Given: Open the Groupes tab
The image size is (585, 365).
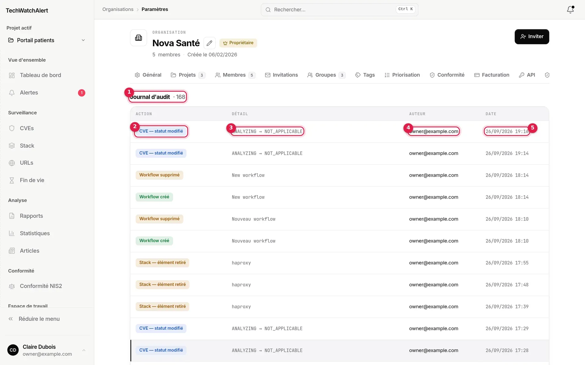Looking at the screenshot, I should (x=326, y=75).
